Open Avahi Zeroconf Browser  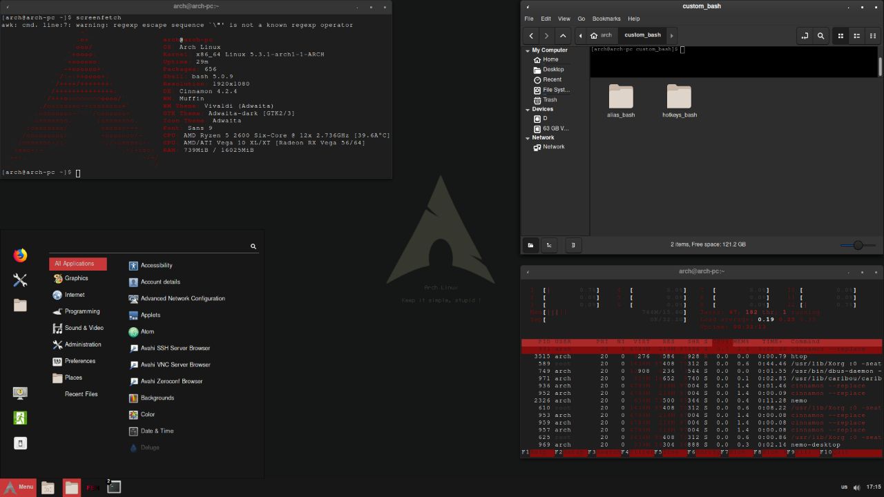166,381
